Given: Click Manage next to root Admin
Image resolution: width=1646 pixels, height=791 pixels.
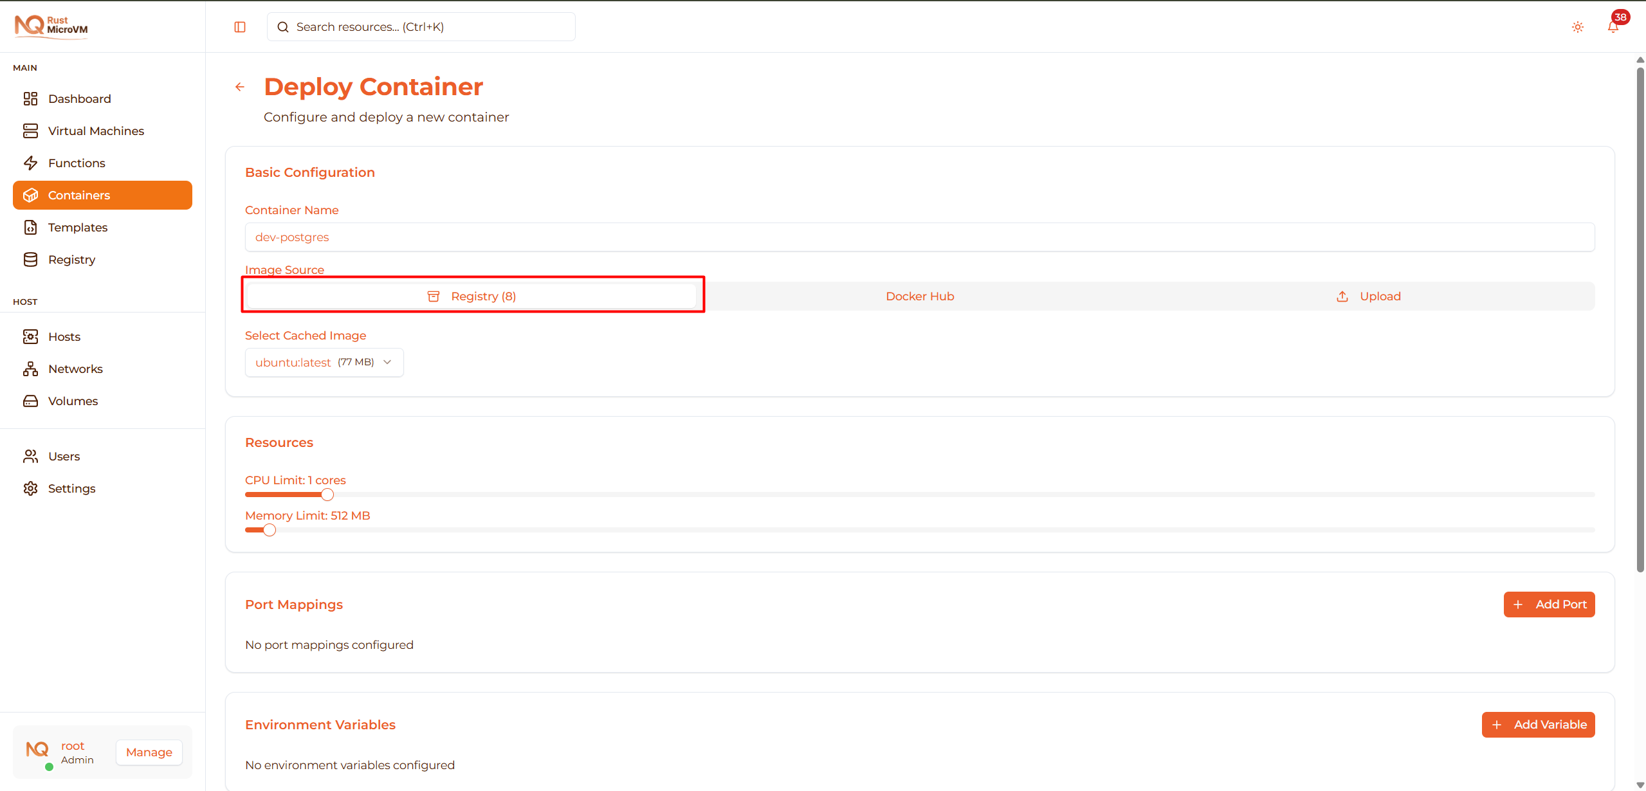Looking at the screenshot, I should (149, 752).
